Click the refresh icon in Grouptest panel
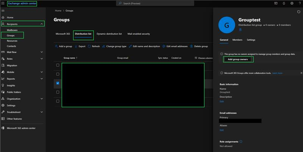This screenshot has width=303, height=152. pos(299,12)
